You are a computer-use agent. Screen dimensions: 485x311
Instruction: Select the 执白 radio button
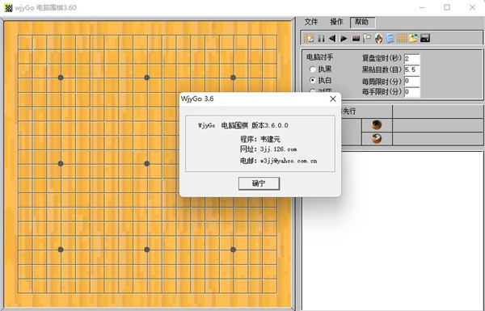[x=313, y=81]
